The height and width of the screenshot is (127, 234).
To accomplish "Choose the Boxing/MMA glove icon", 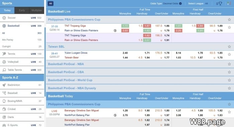I will point(4,101).
